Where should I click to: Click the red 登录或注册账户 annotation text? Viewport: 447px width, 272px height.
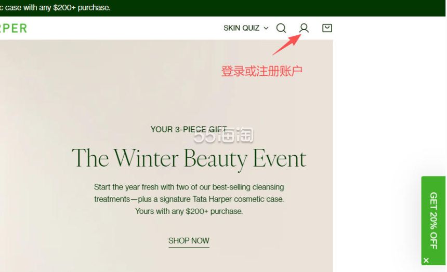pos(261,71)
